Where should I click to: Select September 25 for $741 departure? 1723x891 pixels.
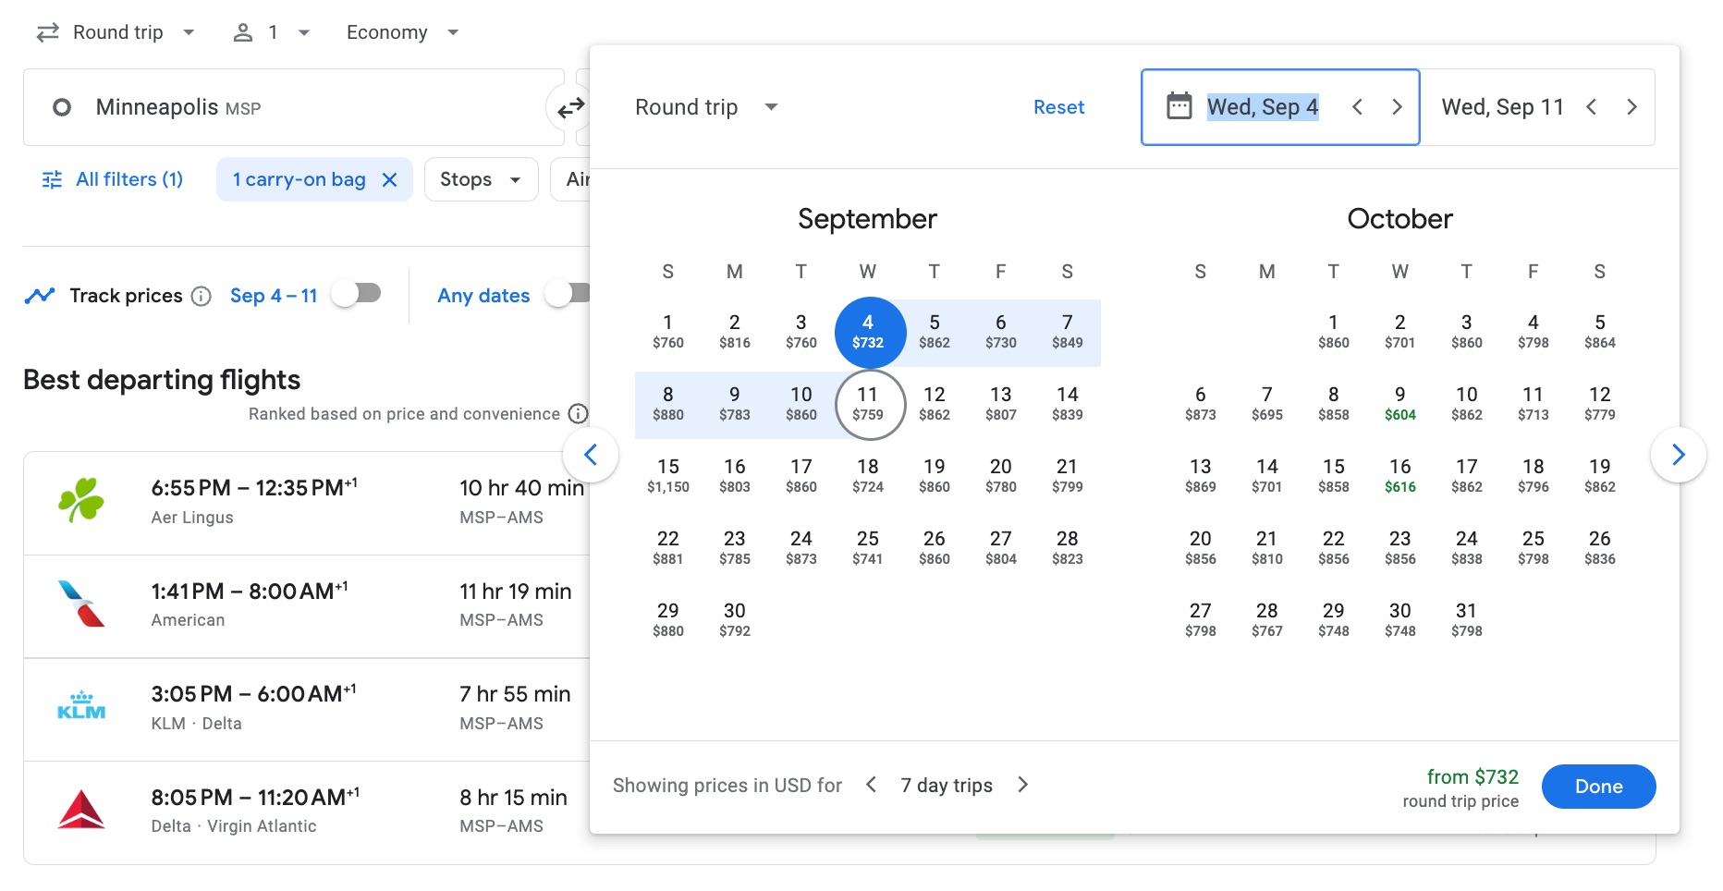867,547
